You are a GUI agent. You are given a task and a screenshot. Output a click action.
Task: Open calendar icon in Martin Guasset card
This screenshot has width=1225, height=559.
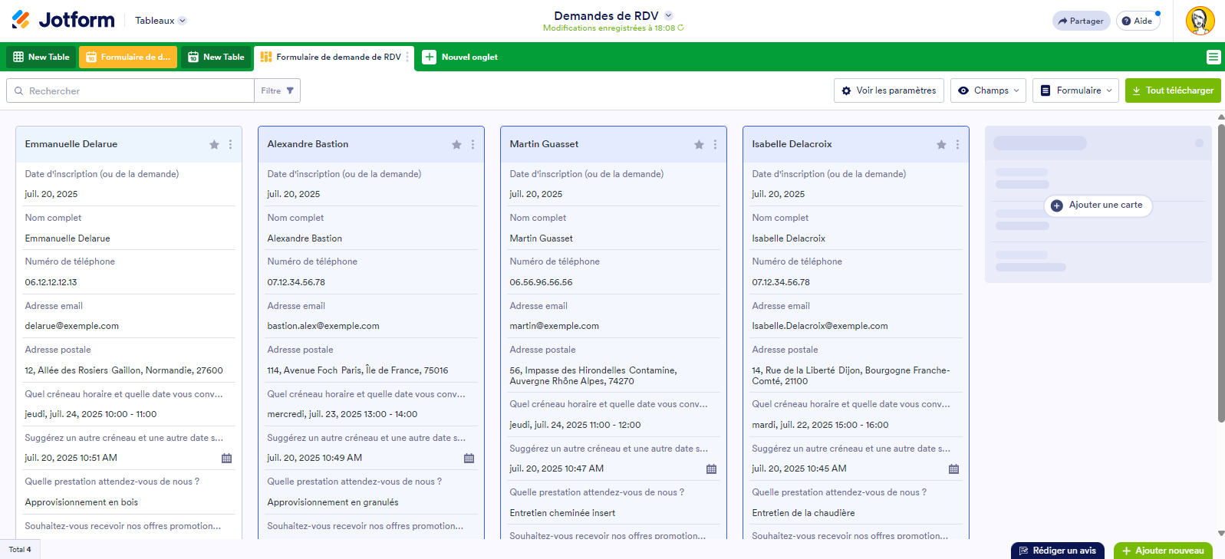[711, 469]
